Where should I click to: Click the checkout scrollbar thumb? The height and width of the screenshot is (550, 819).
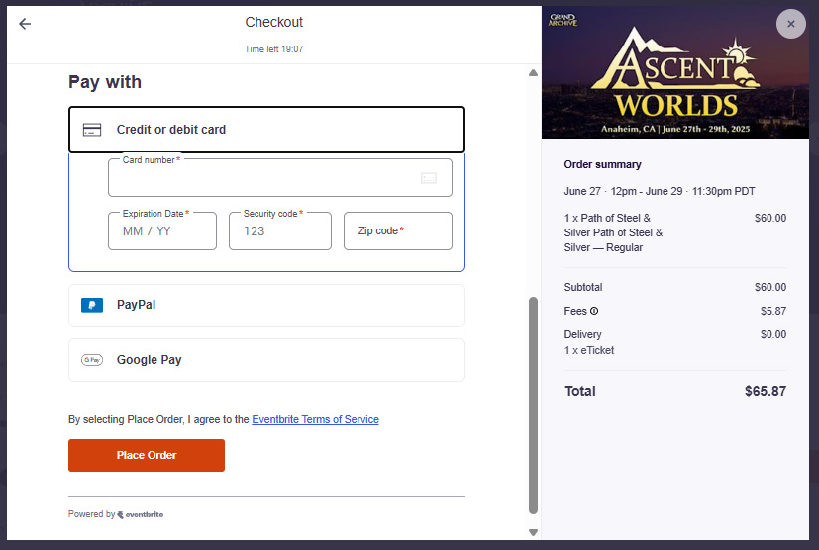(x=533, y=406)
